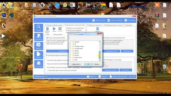Show more tabs with the tab-strip arrow
The image size is (171, 96).
point(135,25)
